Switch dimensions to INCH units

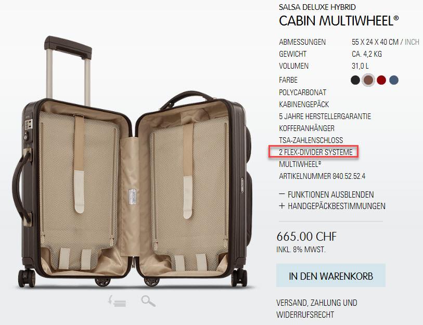[x=412, y=42]
